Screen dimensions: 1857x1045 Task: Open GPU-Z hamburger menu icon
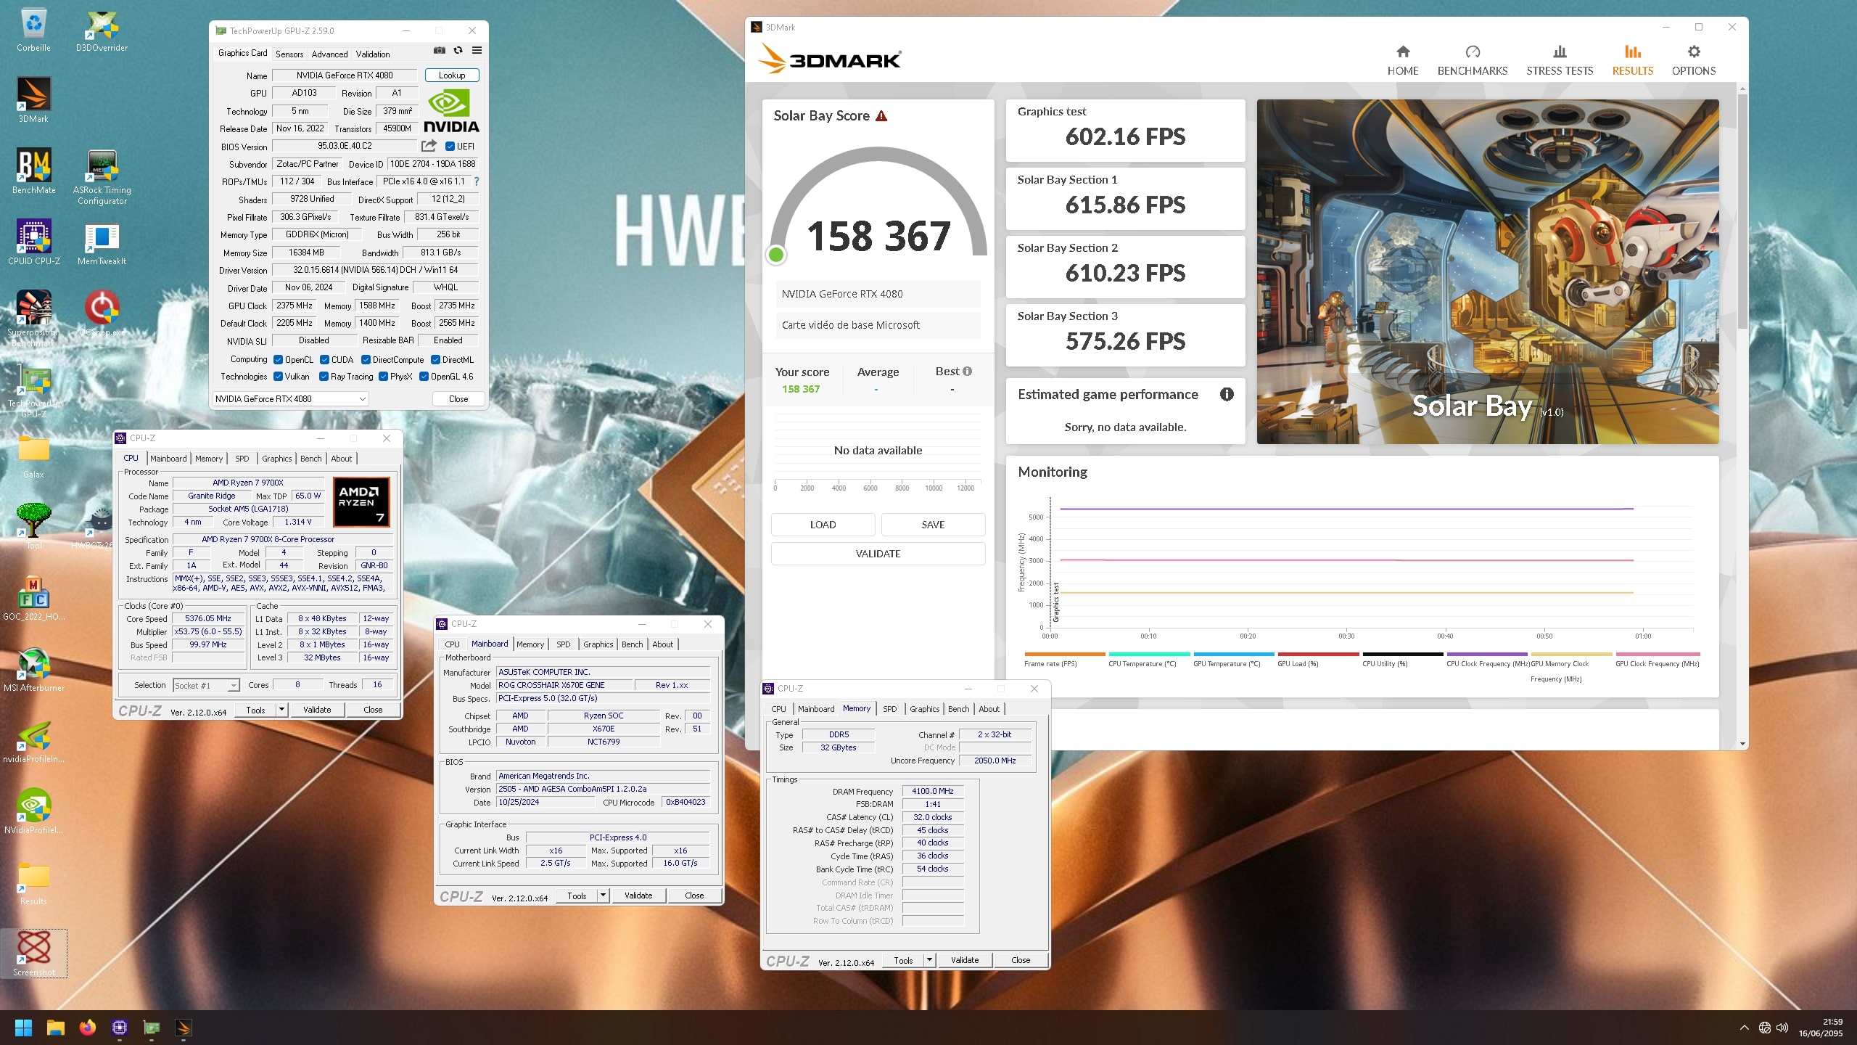(x=477, y=50)
